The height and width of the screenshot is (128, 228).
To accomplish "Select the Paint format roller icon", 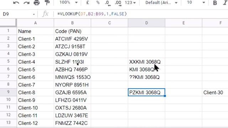I will pyautogui.click(x=47, y=3).
